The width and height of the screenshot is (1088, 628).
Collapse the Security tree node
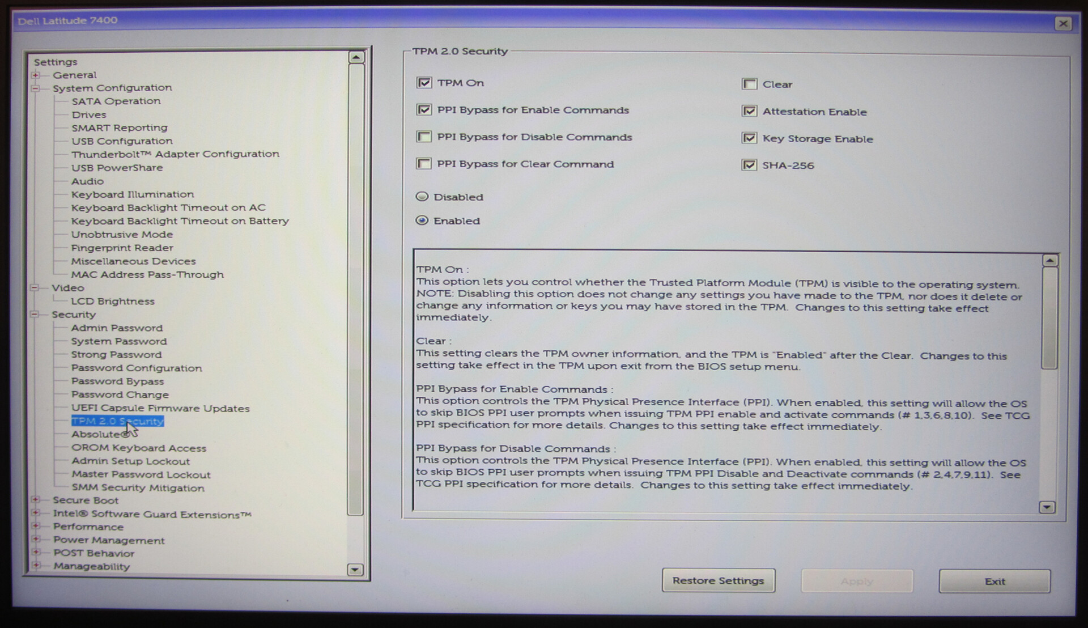[35, 315]
